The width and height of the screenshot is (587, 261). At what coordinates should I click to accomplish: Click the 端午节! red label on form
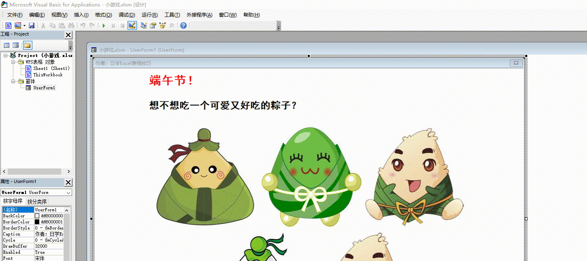pyautogui.click(x=171, y=80)
